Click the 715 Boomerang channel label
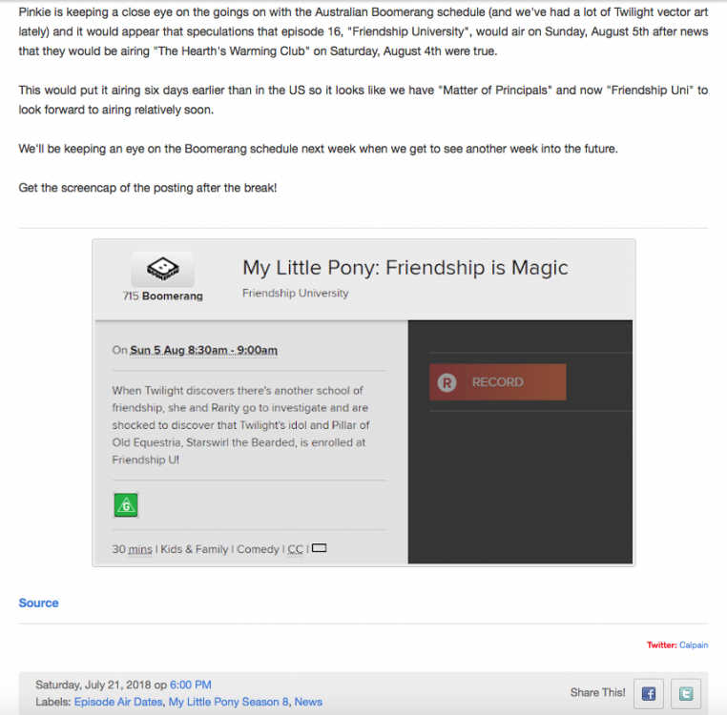 163,296
